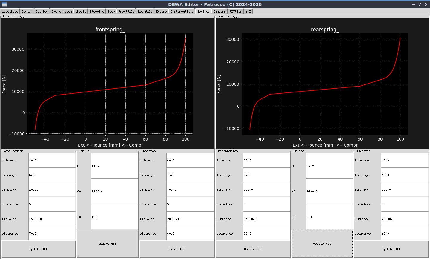Screen dimensions: 430x259
Task: Focus rear Reboundstop curvature field
Action: (x=267, y=204)
